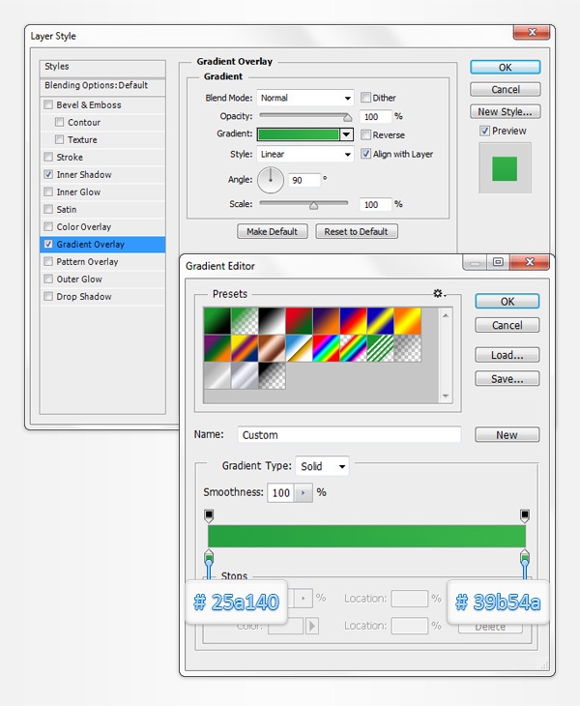Click the gradient Name text field

pyautogui.click(x=349, y=435)
